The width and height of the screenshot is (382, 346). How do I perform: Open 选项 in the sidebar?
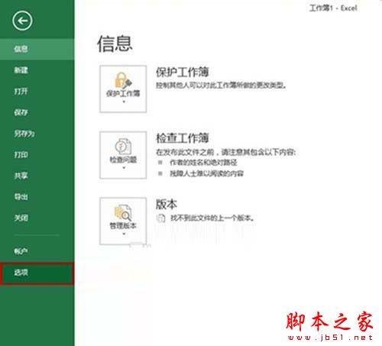37,273
